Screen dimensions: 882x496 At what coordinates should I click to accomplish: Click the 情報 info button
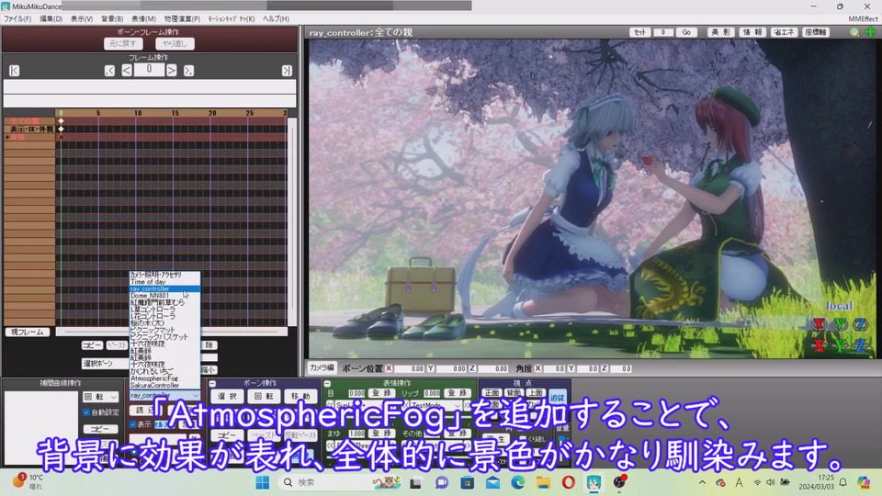pos(752,32)
